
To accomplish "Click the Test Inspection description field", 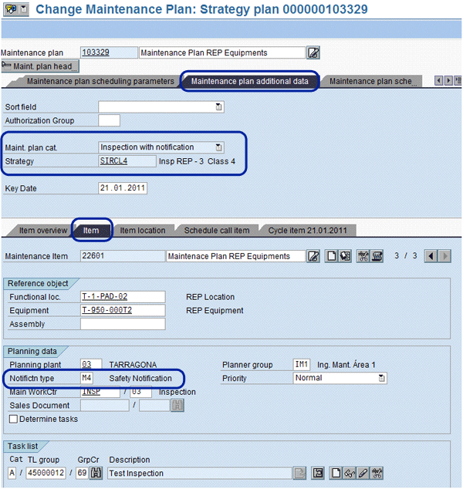I will [x=200, y=473].
